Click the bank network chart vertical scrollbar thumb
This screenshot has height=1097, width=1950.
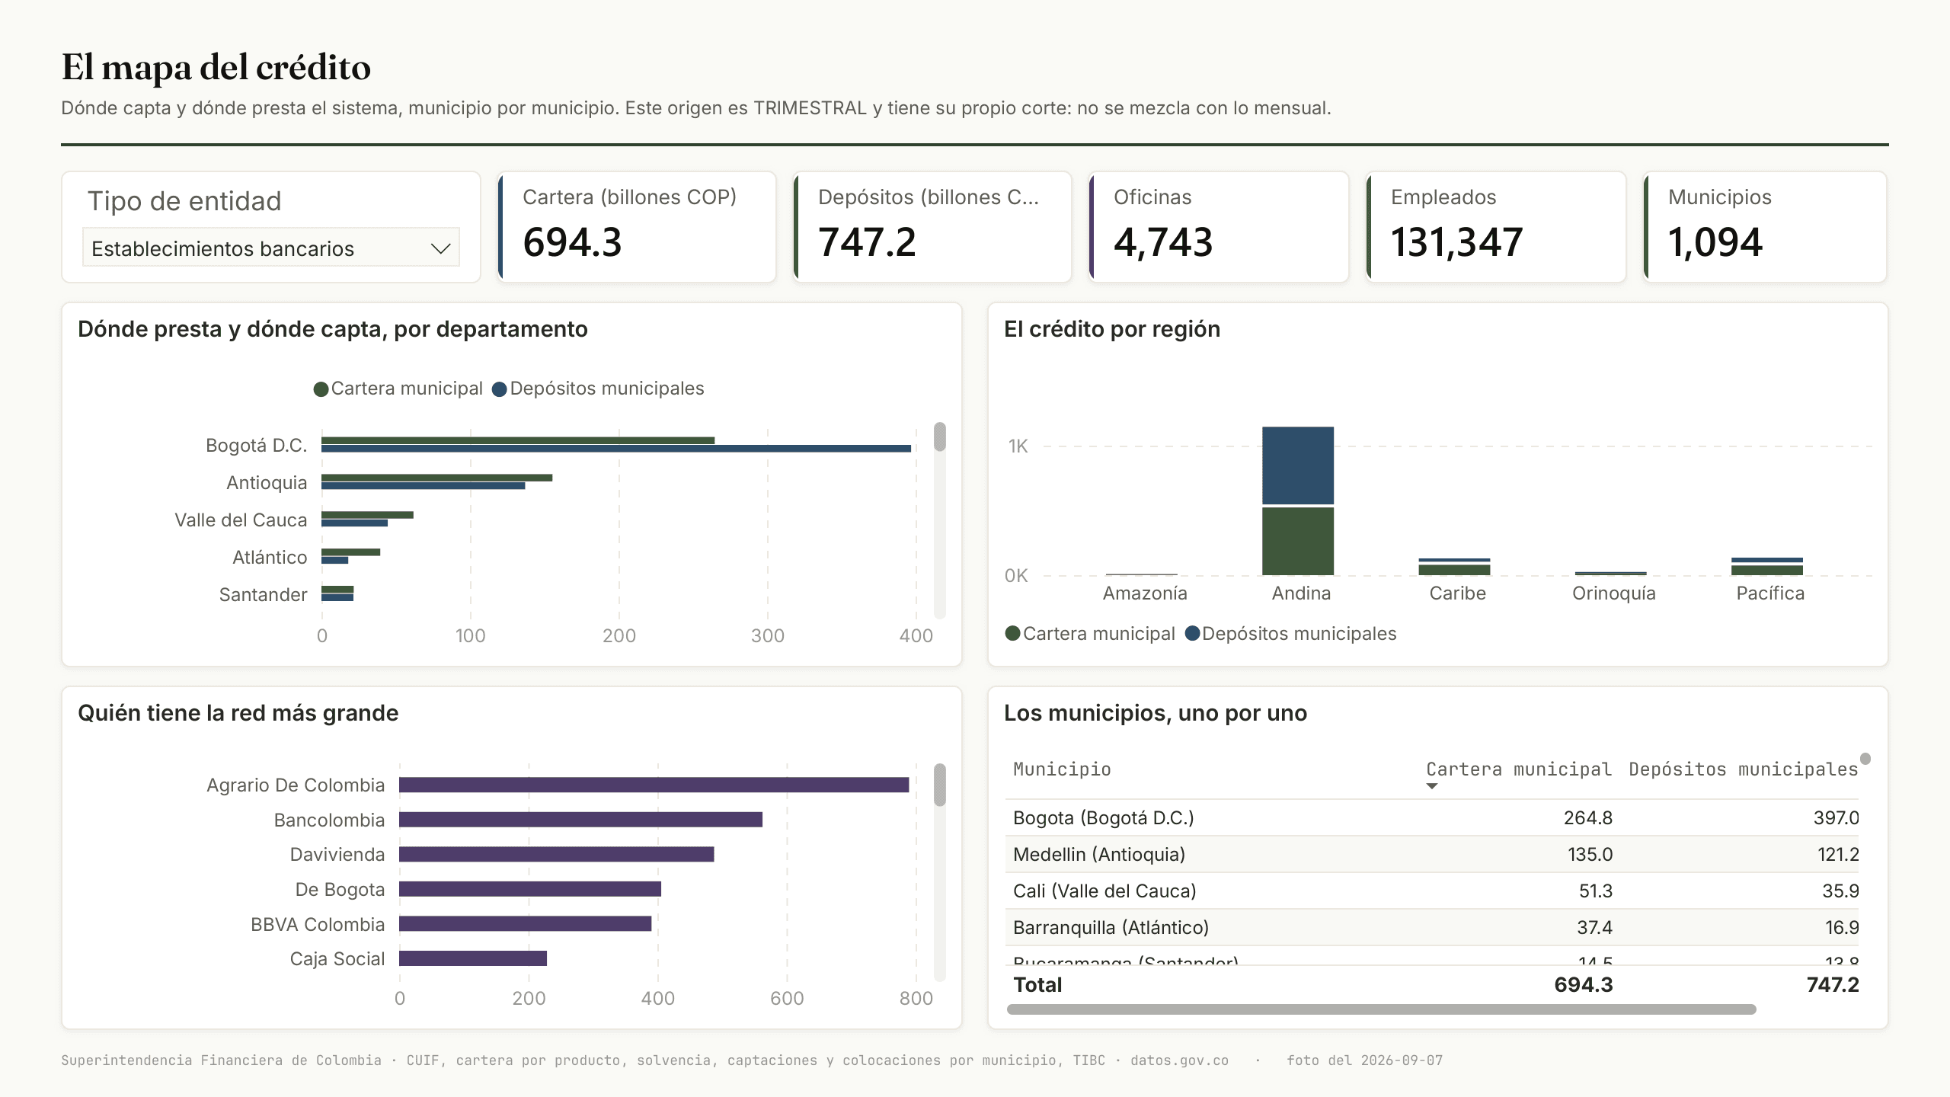tap(940, 785)
